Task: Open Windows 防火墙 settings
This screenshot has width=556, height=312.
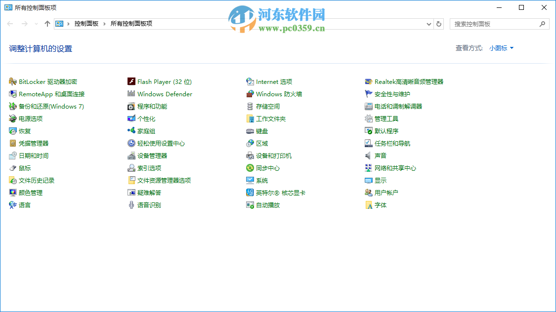Action: click(279, 94)
